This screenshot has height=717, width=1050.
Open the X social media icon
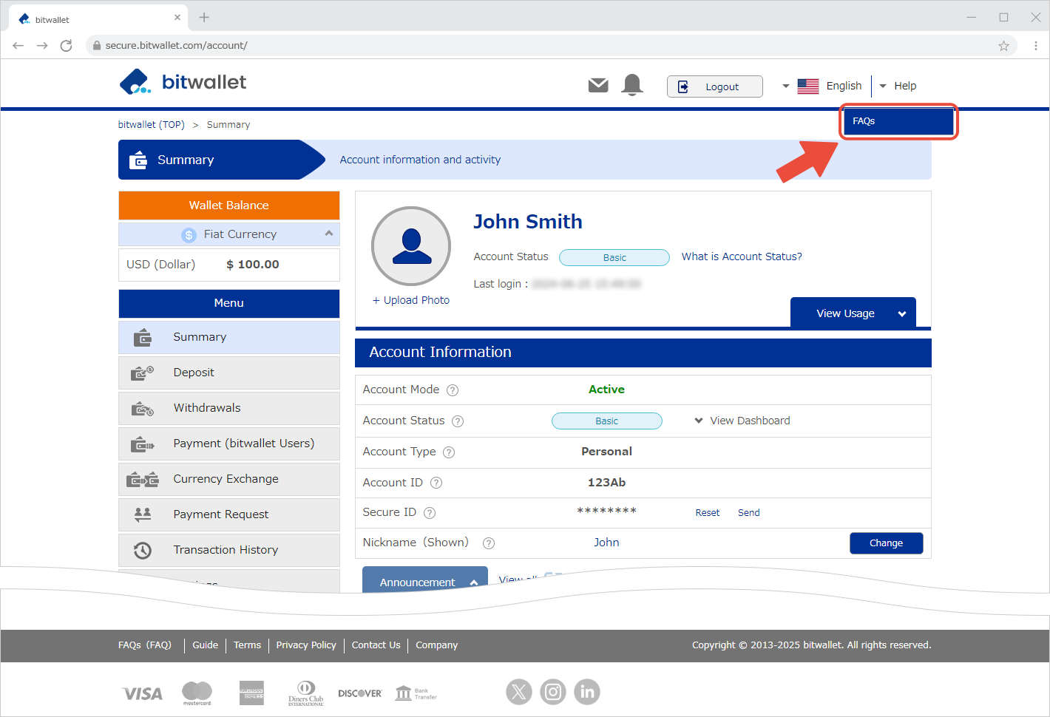(x=518, y=692)
